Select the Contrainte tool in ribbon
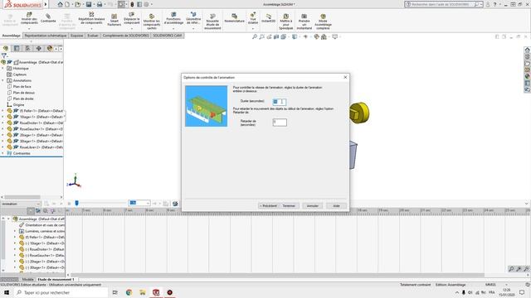The image size is (531, 298). point(48,18)
